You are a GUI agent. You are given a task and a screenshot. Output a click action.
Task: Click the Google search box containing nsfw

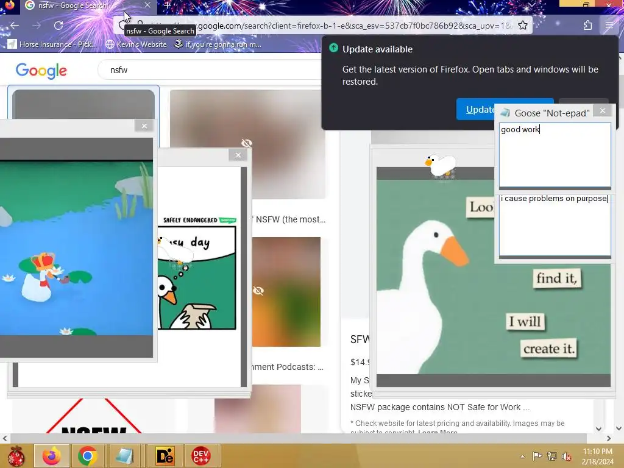[211, 70]
